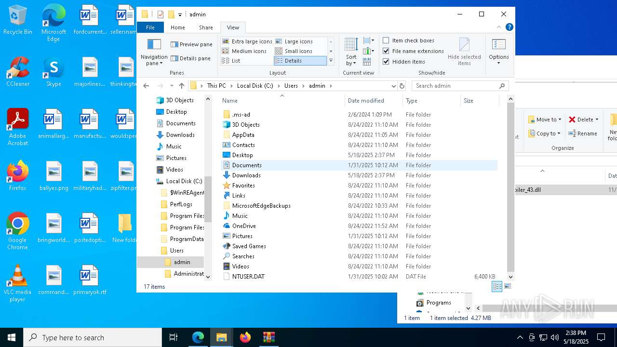
Task: Select 3D Objects in navigation tree
Action: click(180, 100)
